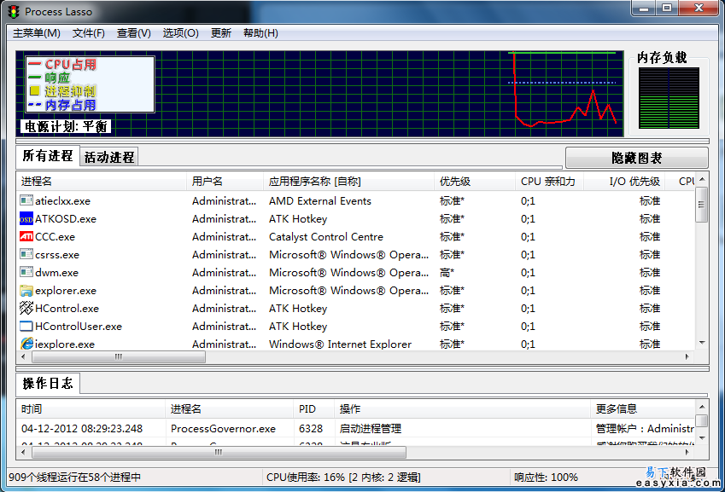725x492 pixels.
Task: Click the process list horizontal scrollbar thumb
Action: pyautogui.click(x=118, y=357)
